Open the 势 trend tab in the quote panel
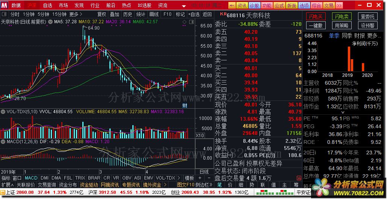 point(252,184)
